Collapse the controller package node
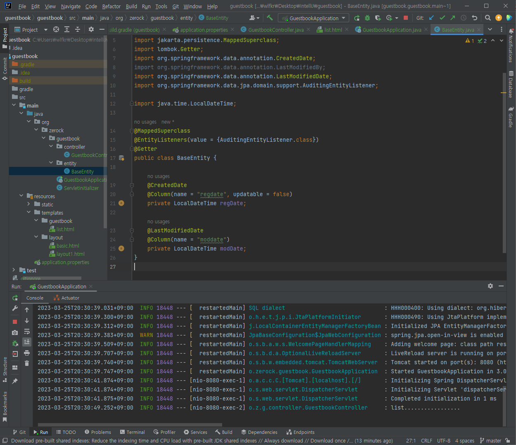The height and width of the screenshot is (445, 516). 51,147
